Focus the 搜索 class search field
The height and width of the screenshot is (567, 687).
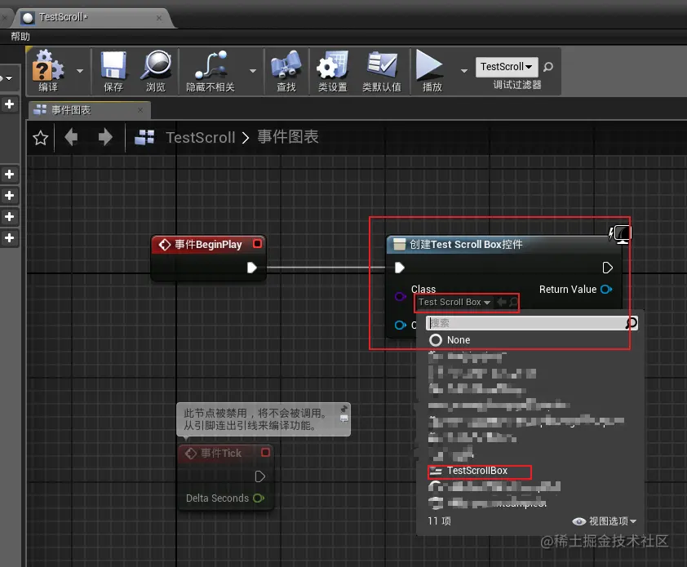tap(525, 323)
